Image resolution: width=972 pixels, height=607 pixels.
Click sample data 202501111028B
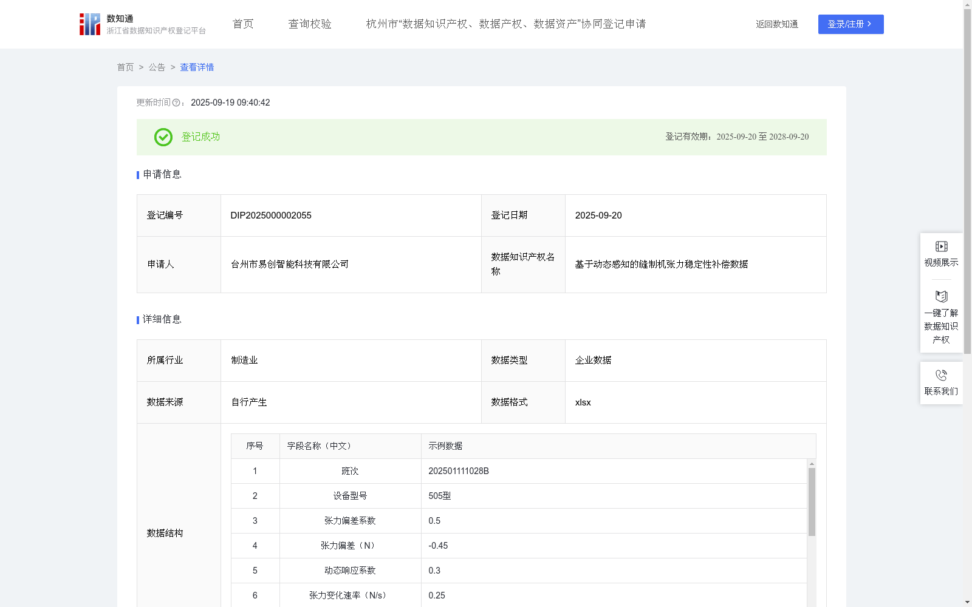[x=459, y=471]
